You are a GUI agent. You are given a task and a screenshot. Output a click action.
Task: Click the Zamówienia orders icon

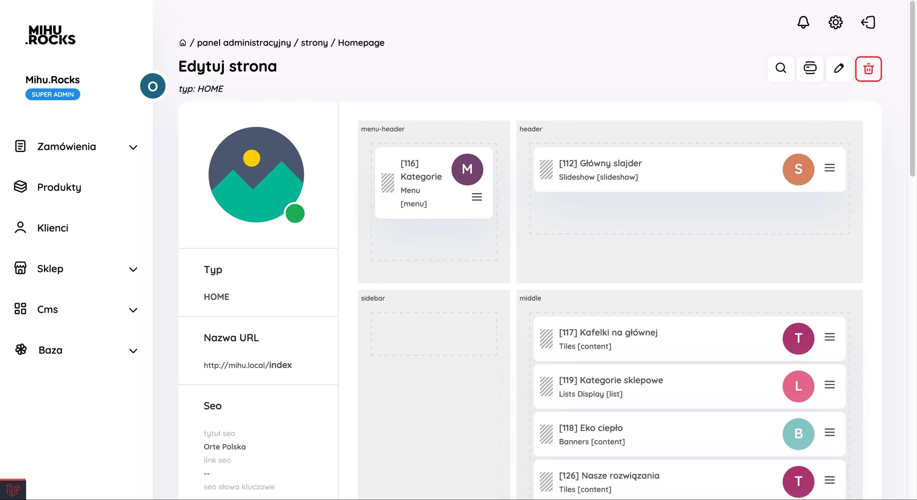pyautogui.click(x=20, y=146)
